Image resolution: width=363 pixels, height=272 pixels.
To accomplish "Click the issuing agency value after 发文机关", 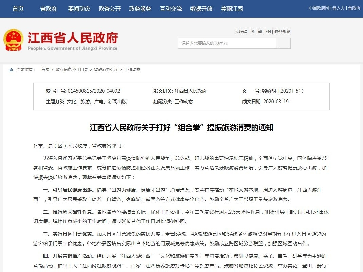I will point(190,91).
